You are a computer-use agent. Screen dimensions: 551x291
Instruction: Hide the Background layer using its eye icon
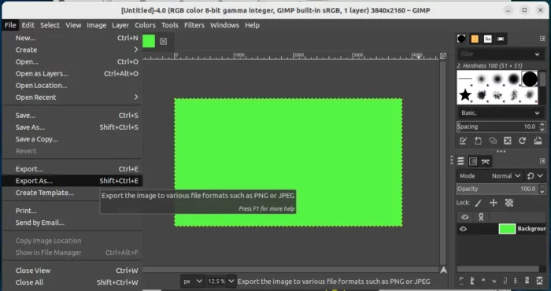[463, 229]
